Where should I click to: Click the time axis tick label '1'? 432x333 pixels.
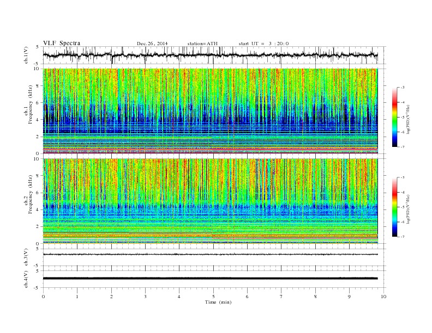coord(77,297)
